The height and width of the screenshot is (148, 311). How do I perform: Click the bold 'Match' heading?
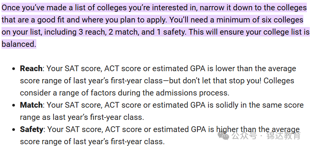31,105
